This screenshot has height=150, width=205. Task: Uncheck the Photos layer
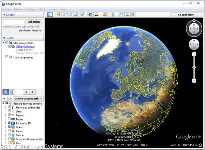(x=9, y=115)
